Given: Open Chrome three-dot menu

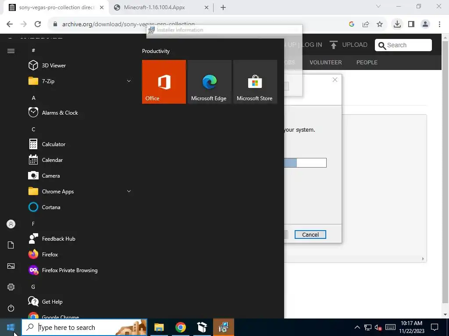Looking at the screenshot, I should [439, 24].
